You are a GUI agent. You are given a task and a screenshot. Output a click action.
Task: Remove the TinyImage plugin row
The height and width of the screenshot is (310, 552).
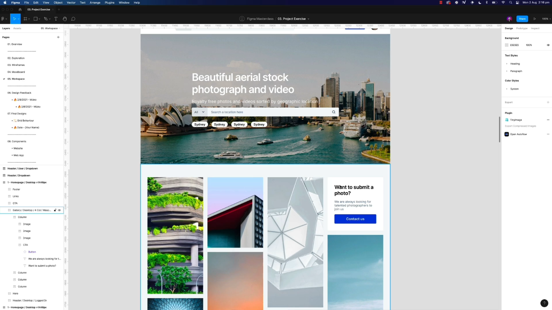pyautogui.click(x=548, y=120)
